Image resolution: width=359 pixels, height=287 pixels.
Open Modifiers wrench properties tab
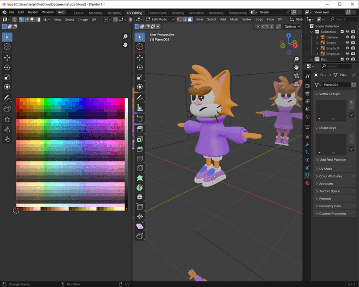pos(307,144)
